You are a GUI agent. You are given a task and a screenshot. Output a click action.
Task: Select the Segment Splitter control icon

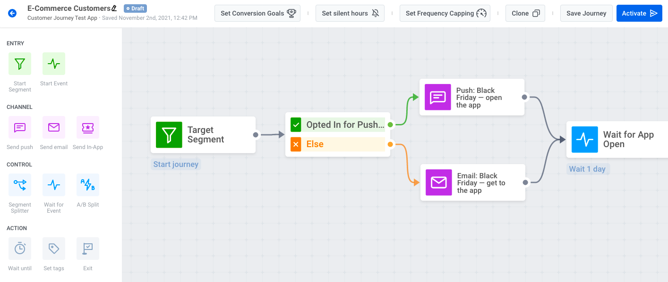click(20, 185)
